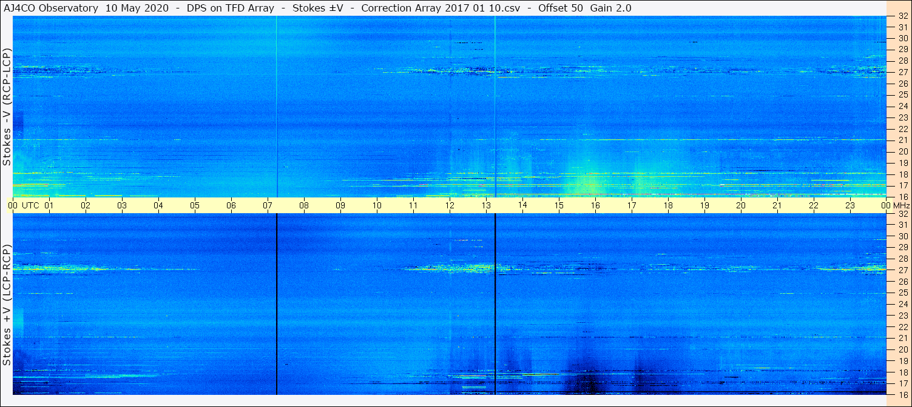912x407 pixels.
Task: Click the "MHz" label on time axis
Action: [x=902, y=205]
